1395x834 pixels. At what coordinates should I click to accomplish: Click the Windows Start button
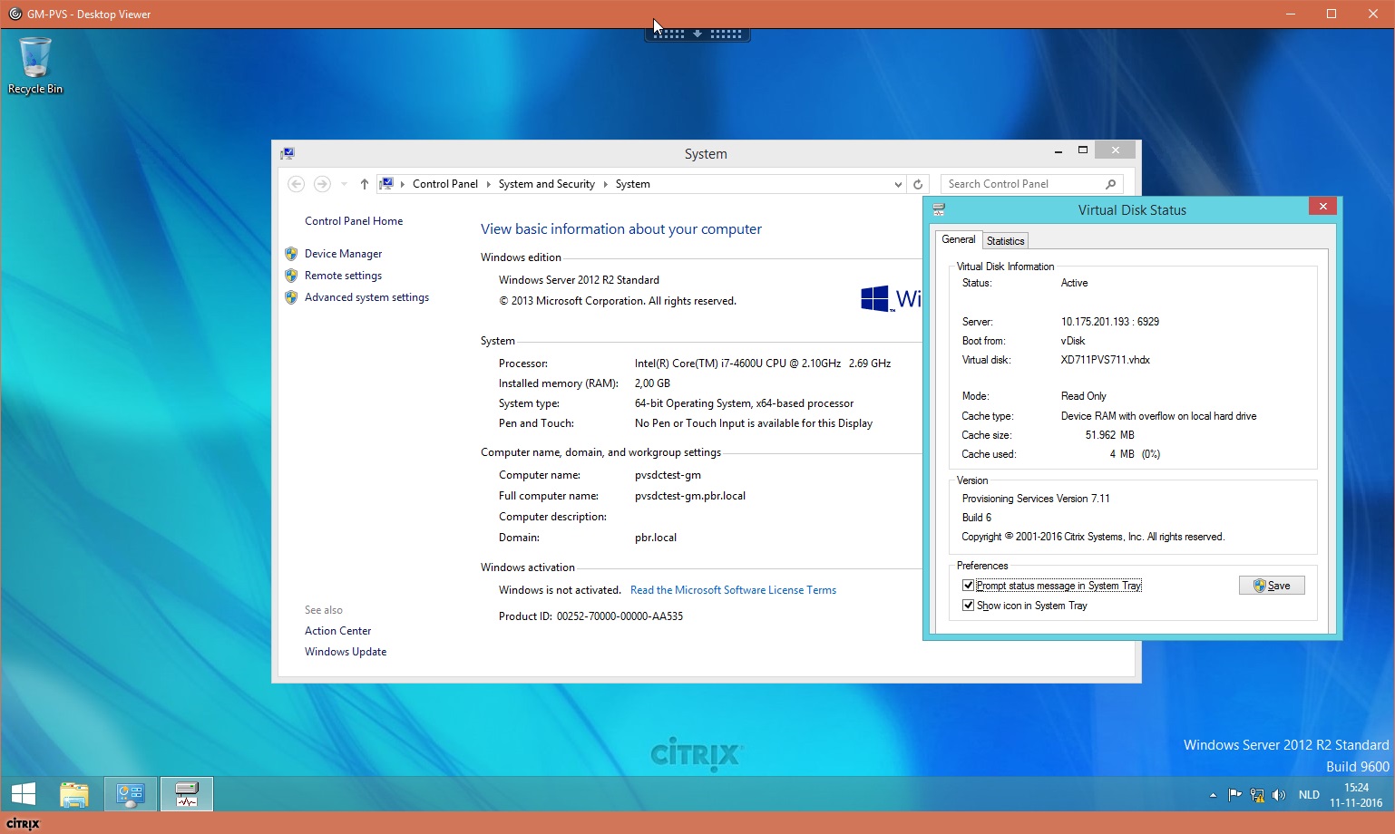pyautogui.click(x=24, y=795)
